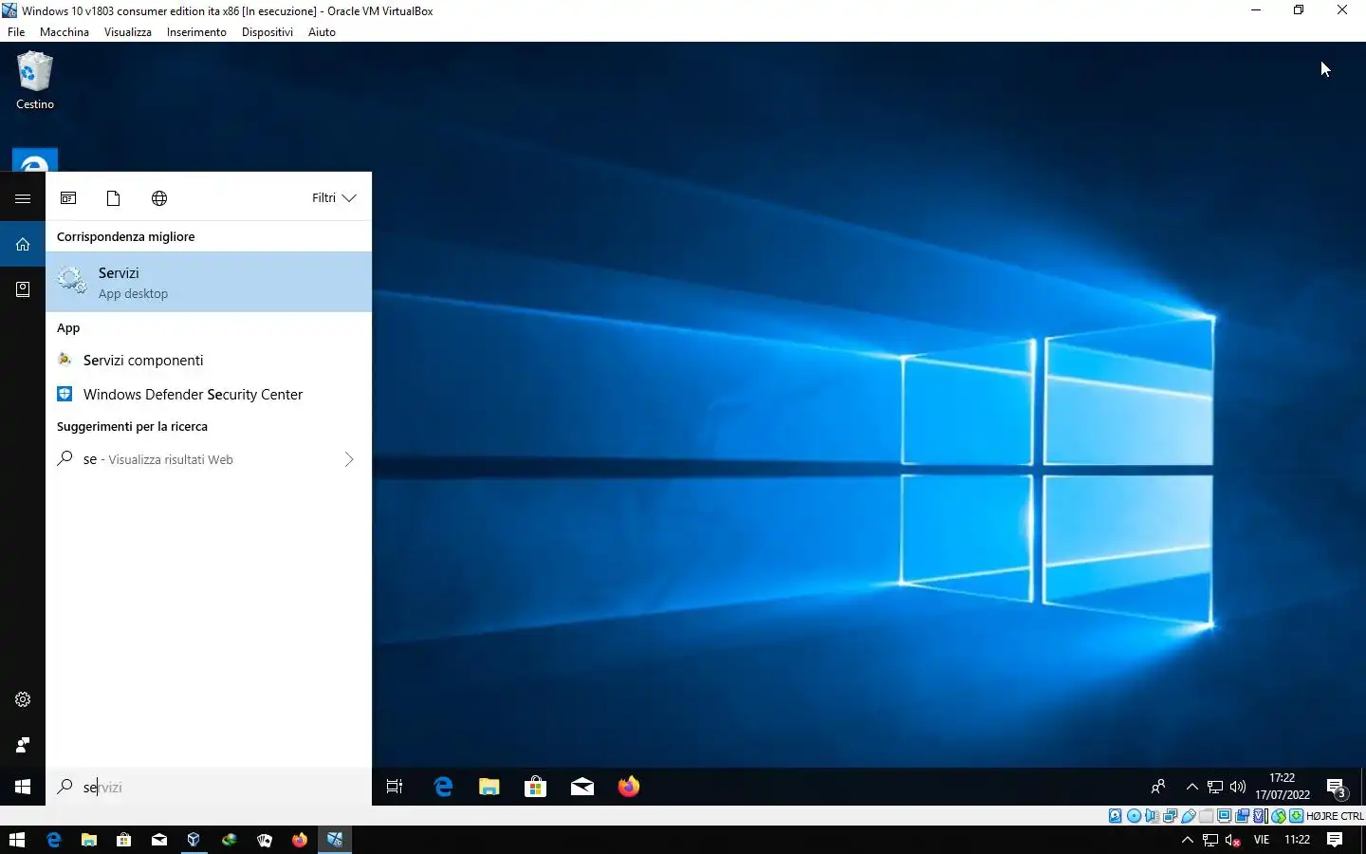The image size is (1366, 854).
Task: Open Mail on the host taskbar
Action: tap(158, 840)
